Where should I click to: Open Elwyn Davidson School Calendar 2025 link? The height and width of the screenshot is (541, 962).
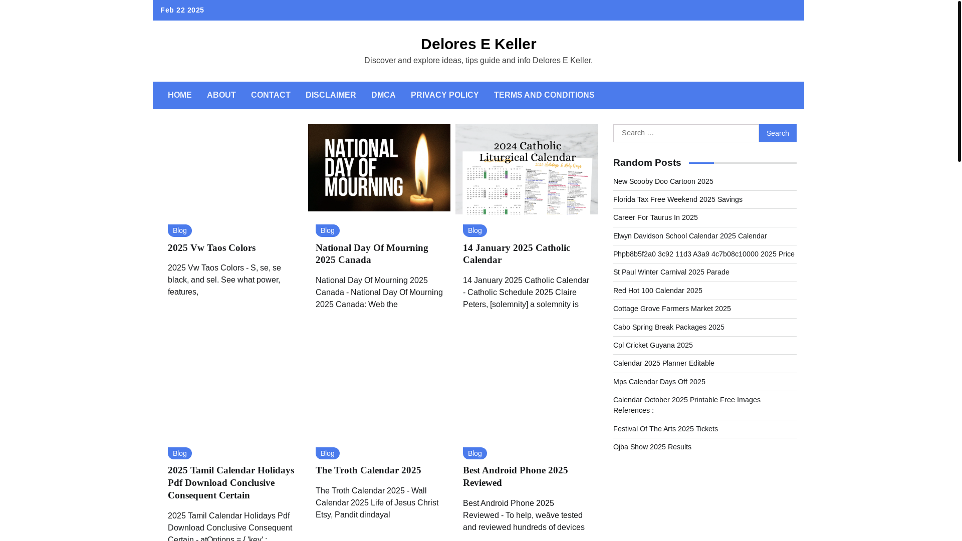(689, 236)
